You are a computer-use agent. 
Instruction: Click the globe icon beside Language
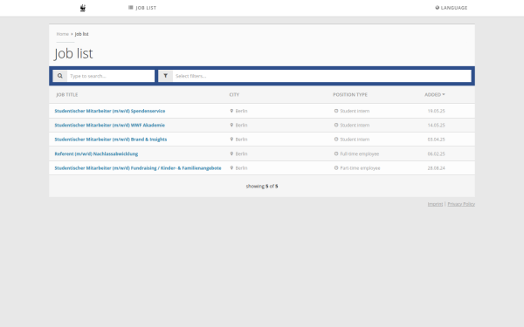[438, 8]
